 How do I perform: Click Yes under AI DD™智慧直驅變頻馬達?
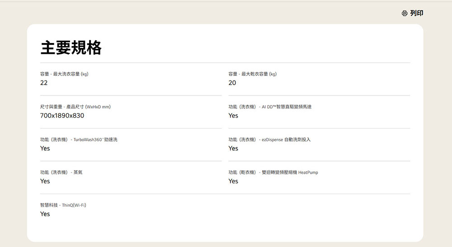pos(233,116)
